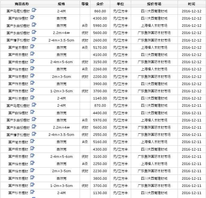Click the 众价 column header
Screen dimensions: 206x198
coord(100,4)
